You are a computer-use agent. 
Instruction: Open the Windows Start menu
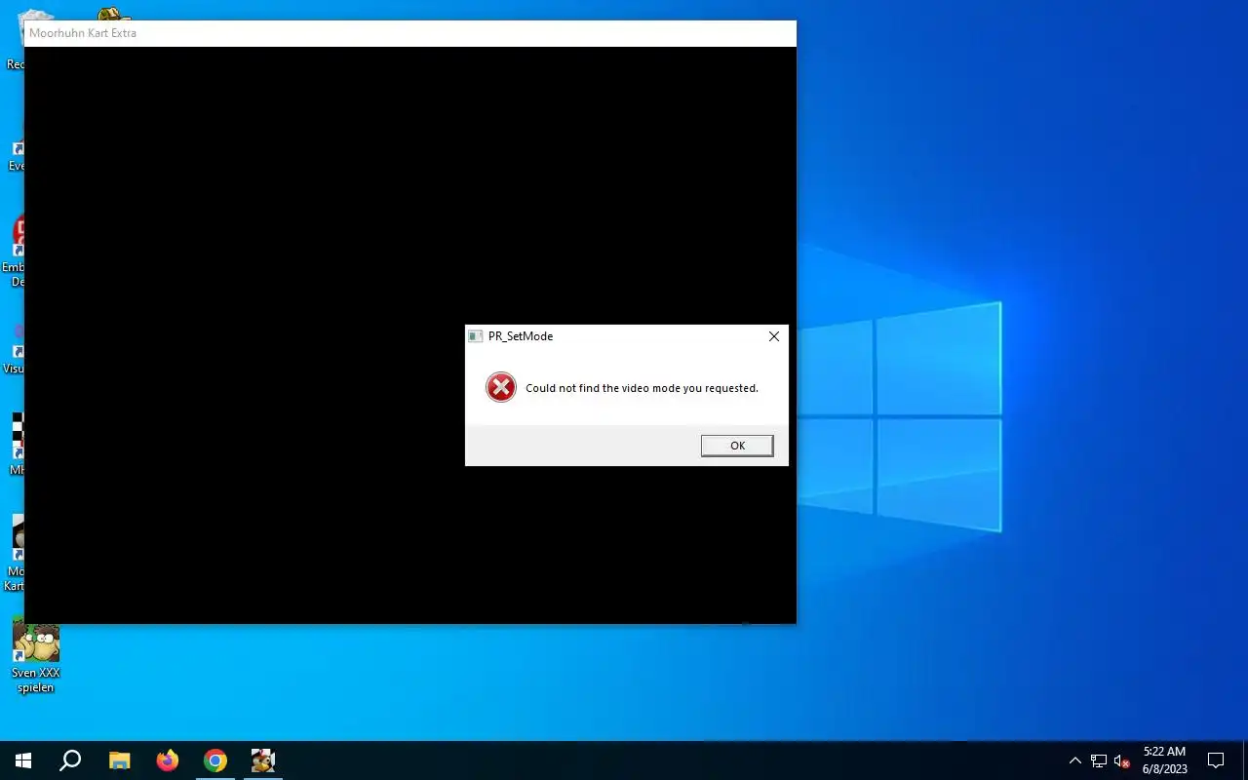(x=23, y=760)
